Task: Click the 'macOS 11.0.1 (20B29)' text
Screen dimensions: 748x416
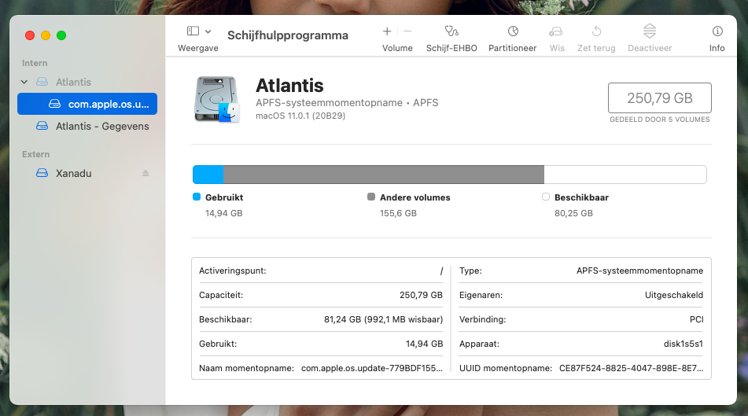Action: click(x=300, y=116)
